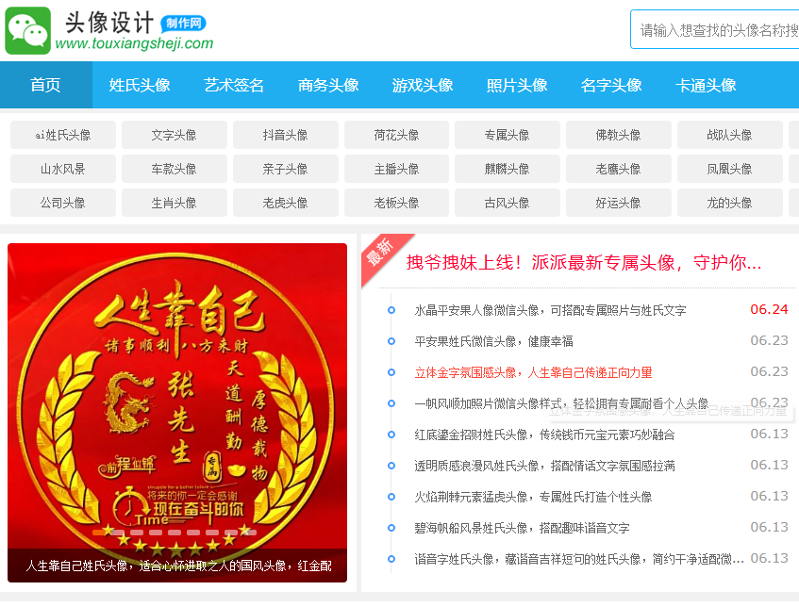This screenshot has width=799, height=607.
Task: Select the 亲子头像 category button
Action: click(x=285, y=169)
